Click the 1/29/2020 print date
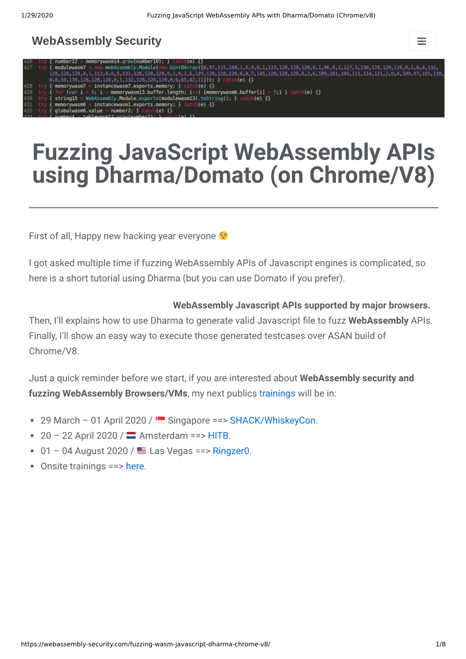 pos(37,15)
